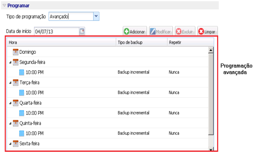This screenshot has height=153, width=260.
Task: Click the Modificar button
Action: (x=161, y=31)
